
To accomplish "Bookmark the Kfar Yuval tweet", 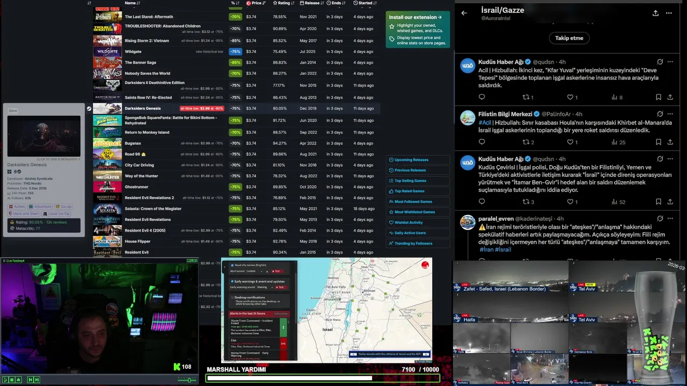I will point(658,97).
